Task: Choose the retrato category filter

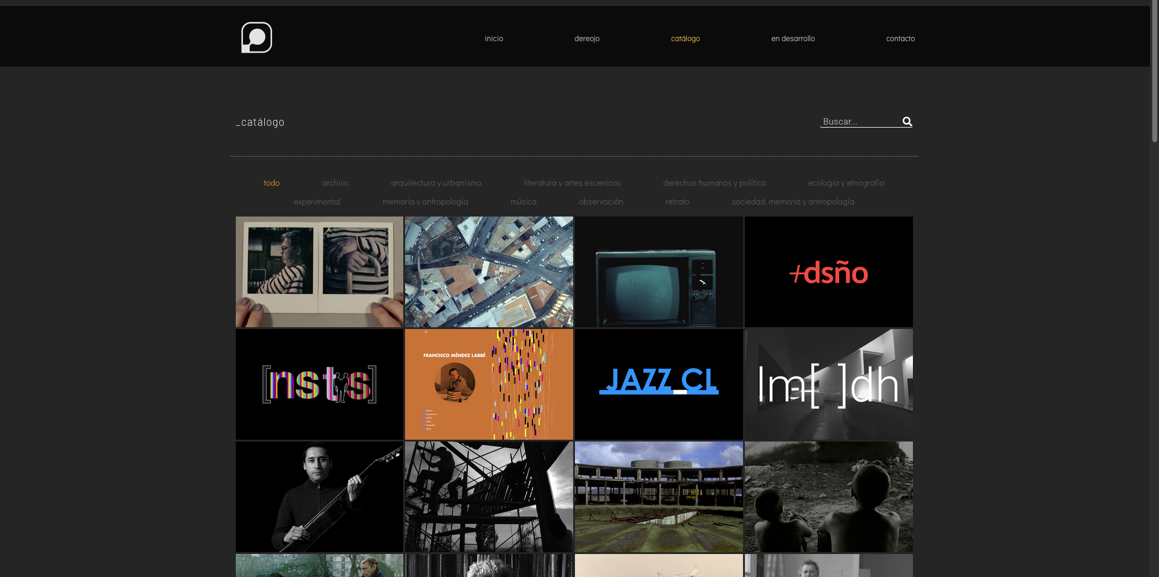Action: [x=677, y=201]
